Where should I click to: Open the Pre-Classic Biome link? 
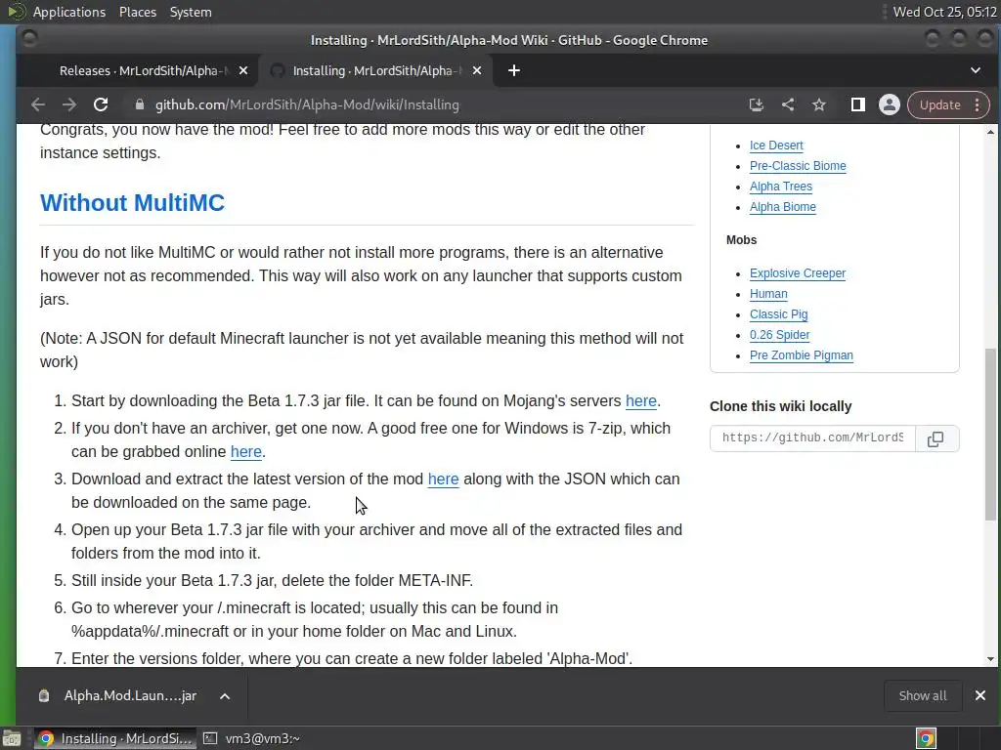[798, 166]
